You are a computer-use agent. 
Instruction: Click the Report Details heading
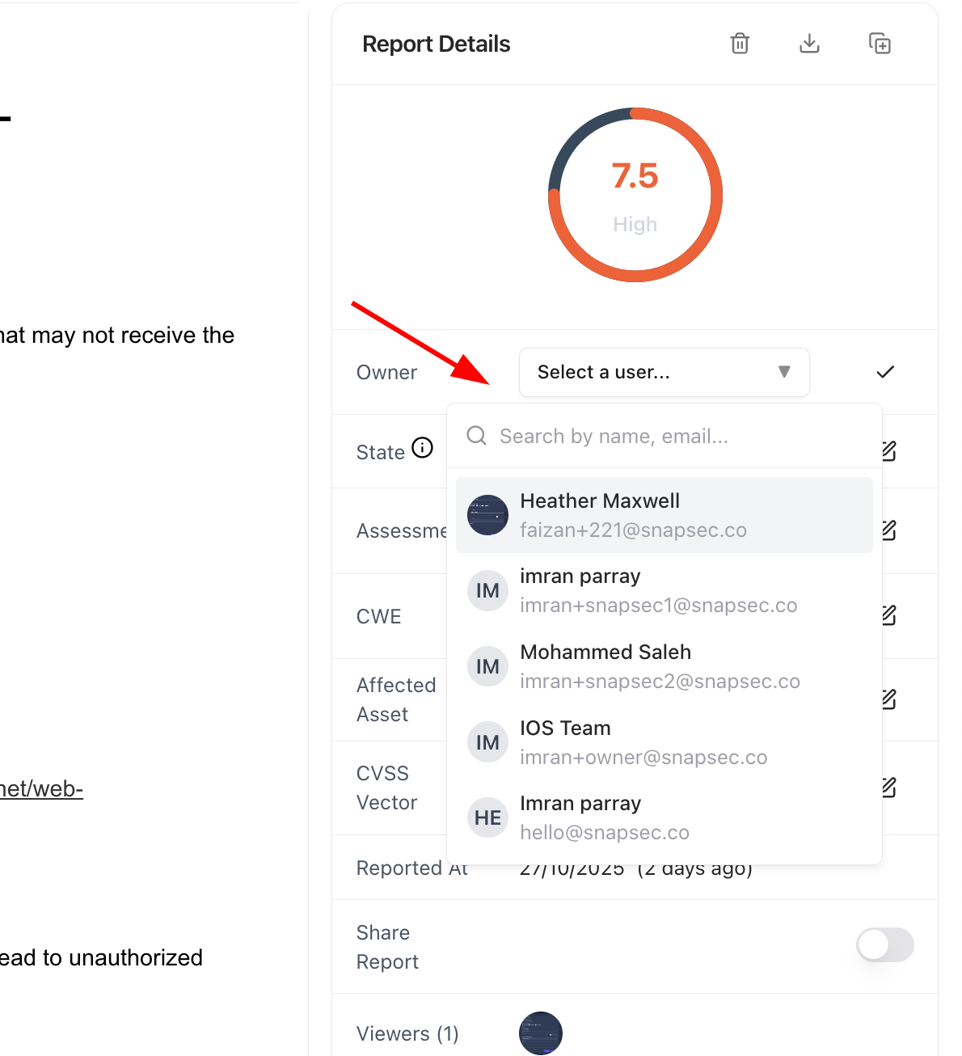click(x=436, y=44)
